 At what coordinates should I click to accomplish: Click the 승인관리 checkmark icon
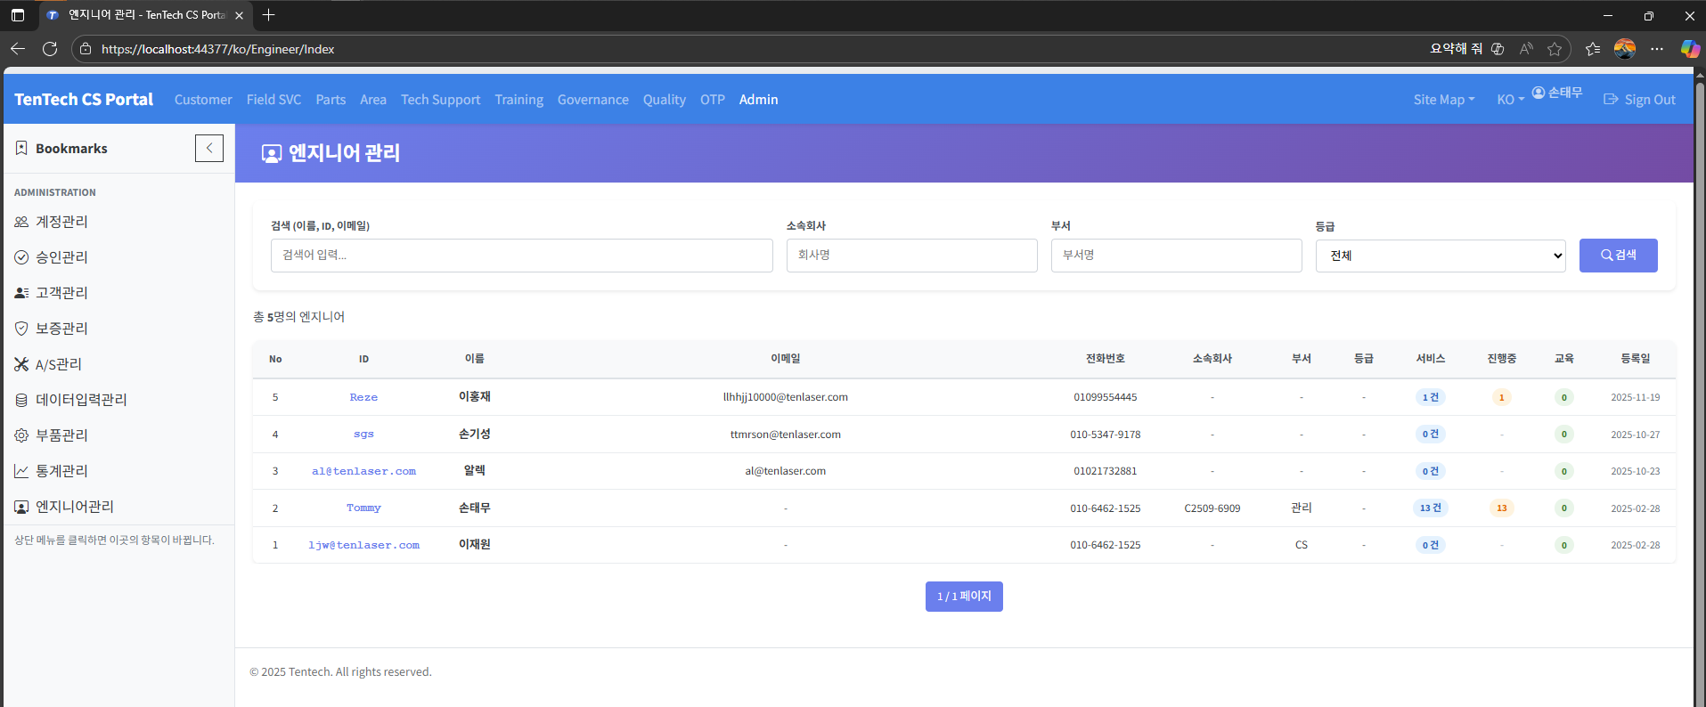21,257
